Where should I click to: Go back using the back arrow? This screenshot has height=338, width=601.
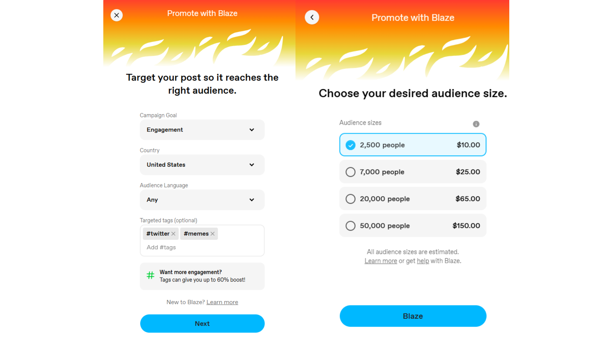click(312, 17)
